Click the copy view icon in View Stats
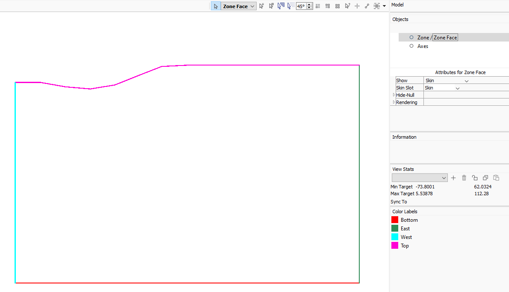Screen dimensions: 509x292 click(485, 178)
